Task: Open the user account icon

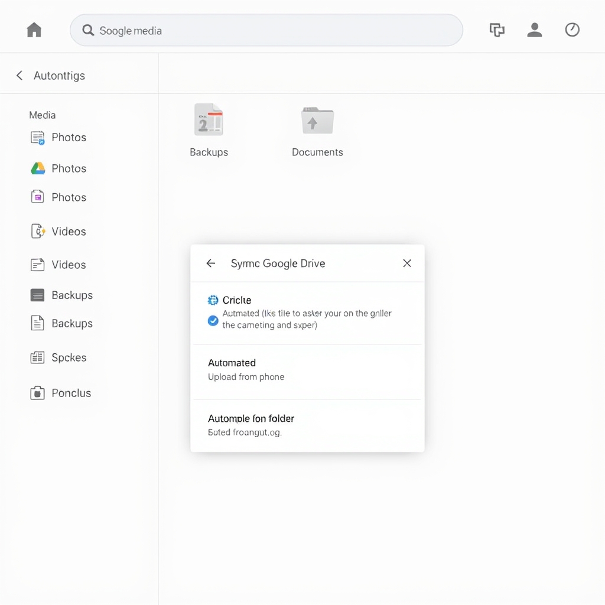Action: (x=534, y=30)
